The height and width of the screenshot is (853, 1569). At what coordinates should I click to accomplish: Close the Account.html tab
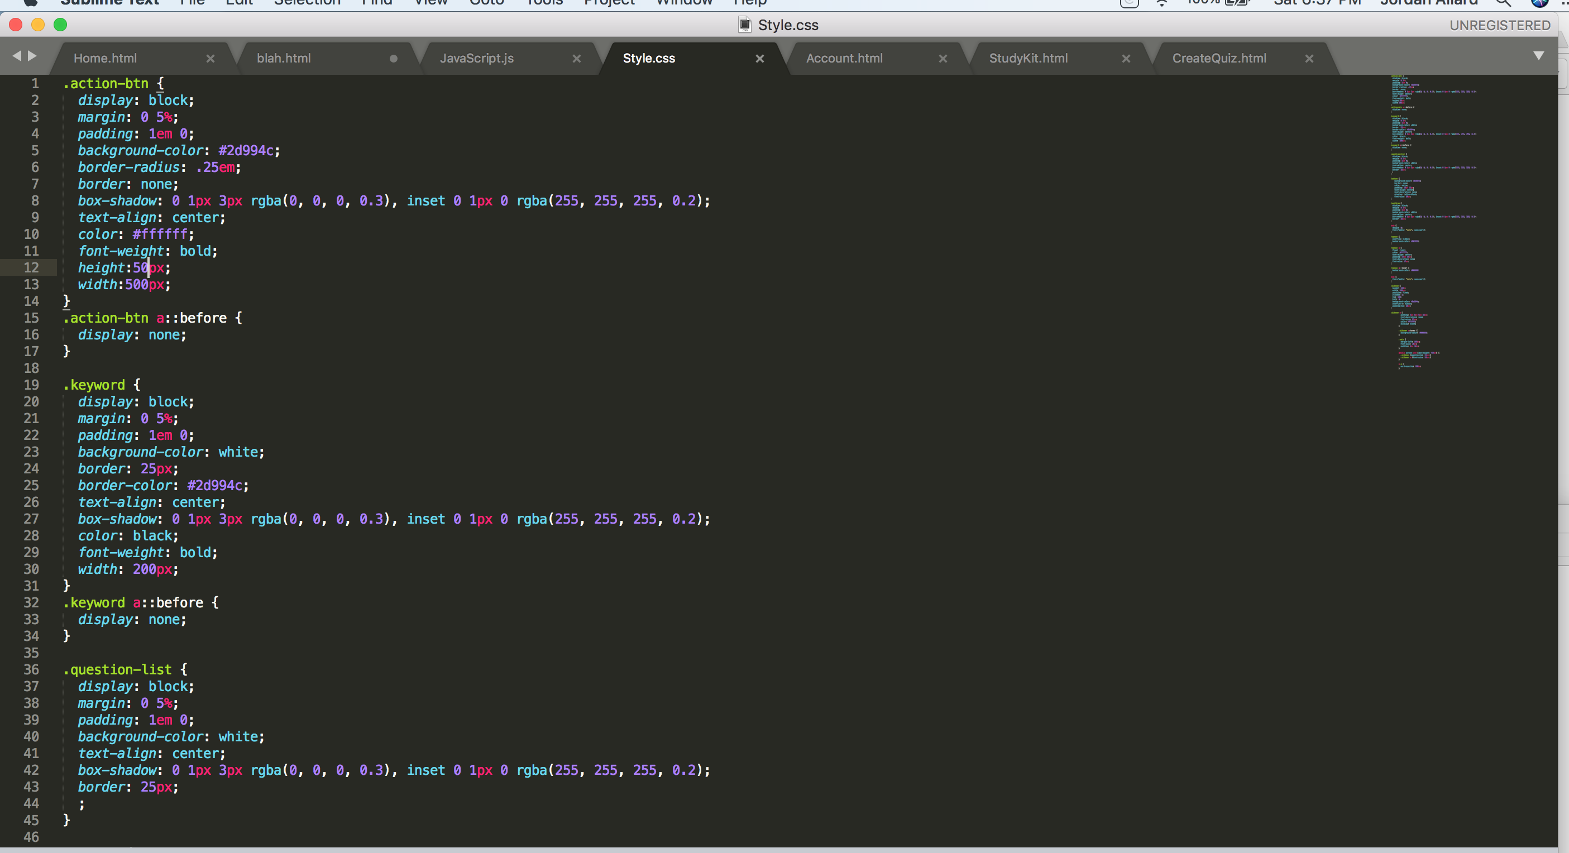coord(943,59)
